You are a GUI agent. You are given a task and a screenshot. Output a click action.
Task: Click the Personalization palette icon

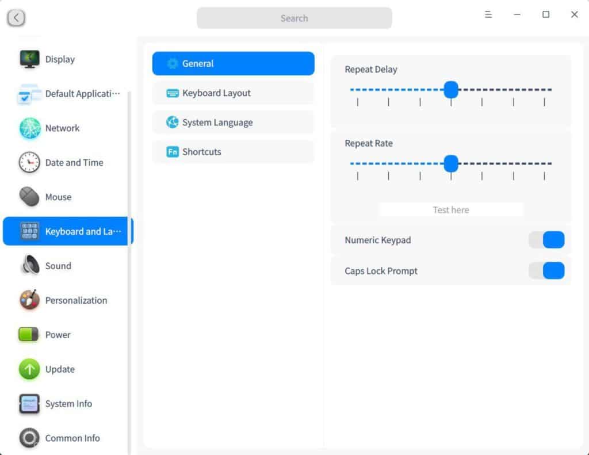point(29,300)
